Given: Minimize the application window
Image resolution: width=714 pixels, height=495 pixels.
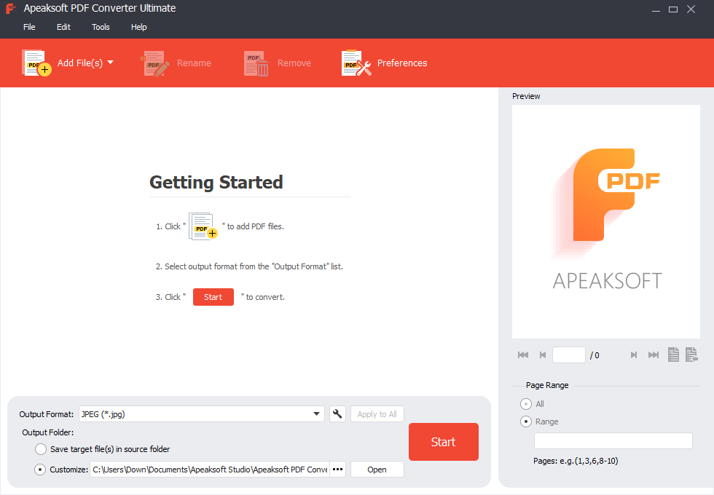Looking at the screenshot, I should pyautogui.click(x=656, y=9).
